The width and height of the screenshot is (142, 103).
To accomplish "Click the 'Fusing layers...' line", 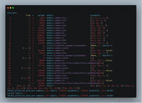I will pos(16,93).
